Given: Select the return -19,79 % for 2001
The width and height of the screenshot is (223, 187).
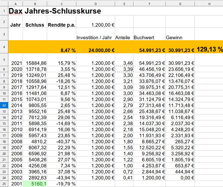Looking at the screenshot, I should click(62, 184).
